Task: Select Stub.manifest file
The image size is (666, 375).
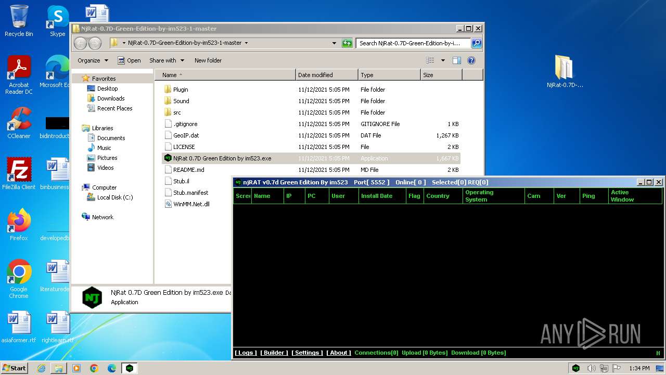Action: coord(186,193)
